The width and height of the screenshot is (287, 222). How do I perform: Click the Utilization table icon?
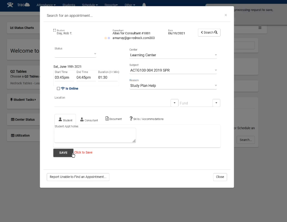13,135
